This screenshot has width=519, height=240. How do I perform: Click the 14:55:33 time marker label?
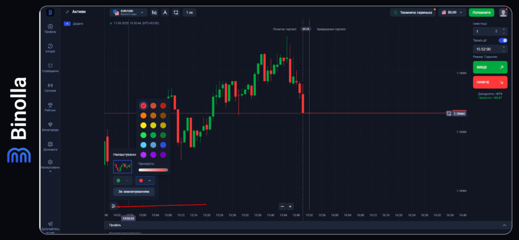pos(128,219)
